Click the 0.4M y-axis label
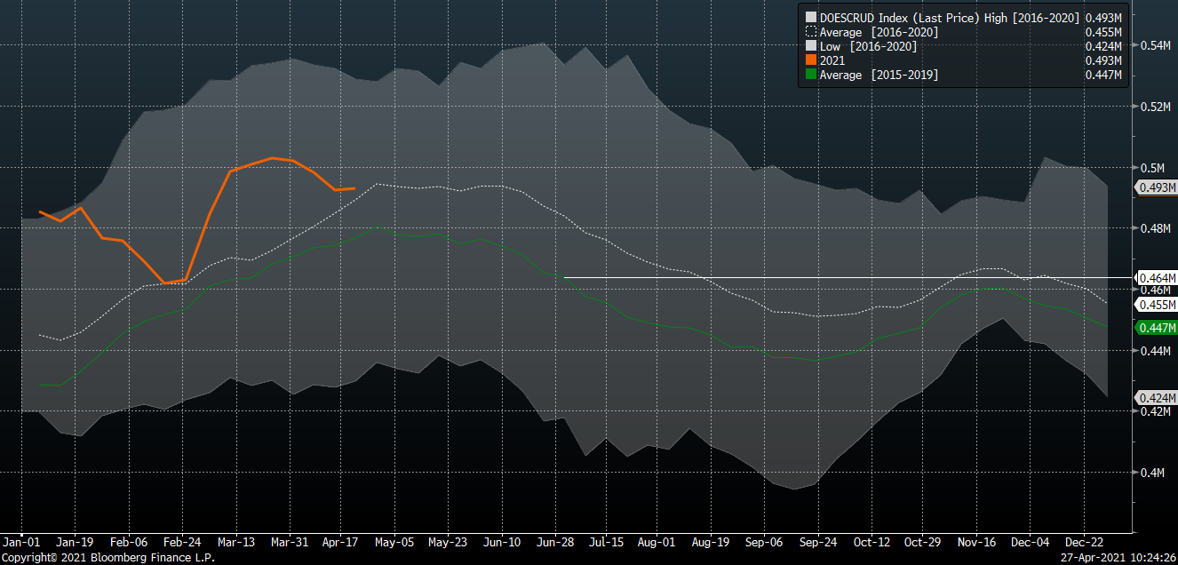Viewport: 1178px width, 565px height. 1152,473
